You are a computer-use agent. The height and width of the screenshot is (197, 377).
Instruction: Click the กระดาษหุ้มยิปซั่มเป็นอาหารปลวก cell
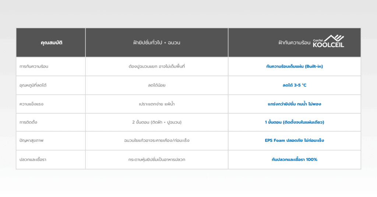point(156,160)
